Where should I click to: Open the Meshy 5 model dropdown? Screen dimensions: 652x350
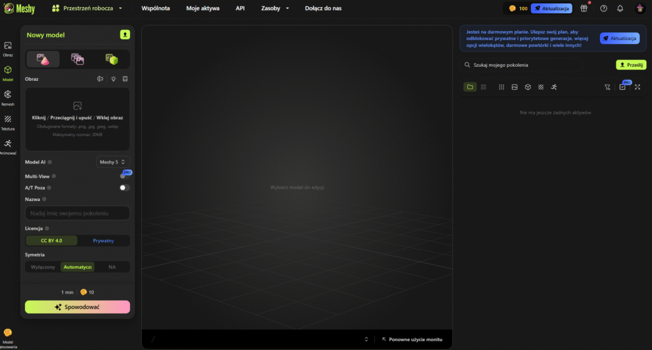tap(113, 162)
